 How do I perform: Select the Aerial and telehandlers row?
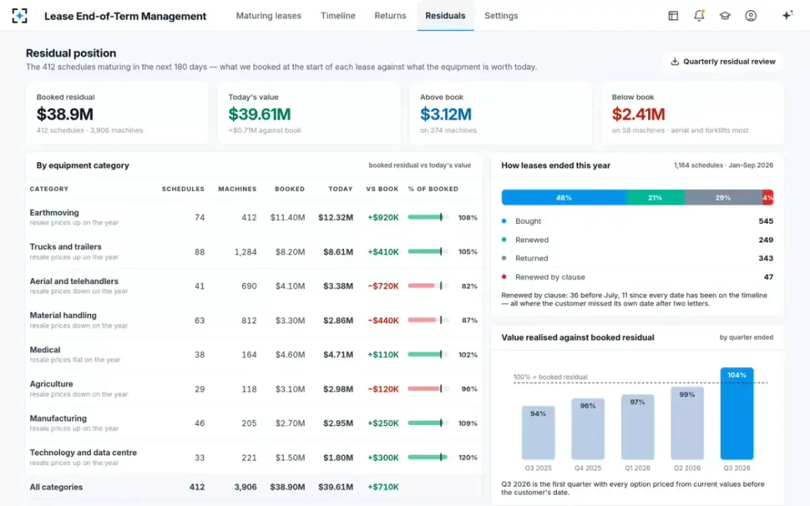click(254, 286)
